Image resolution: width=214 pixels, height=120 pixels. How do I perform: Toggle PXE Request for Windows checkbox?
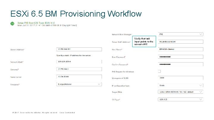pos(159,71)
